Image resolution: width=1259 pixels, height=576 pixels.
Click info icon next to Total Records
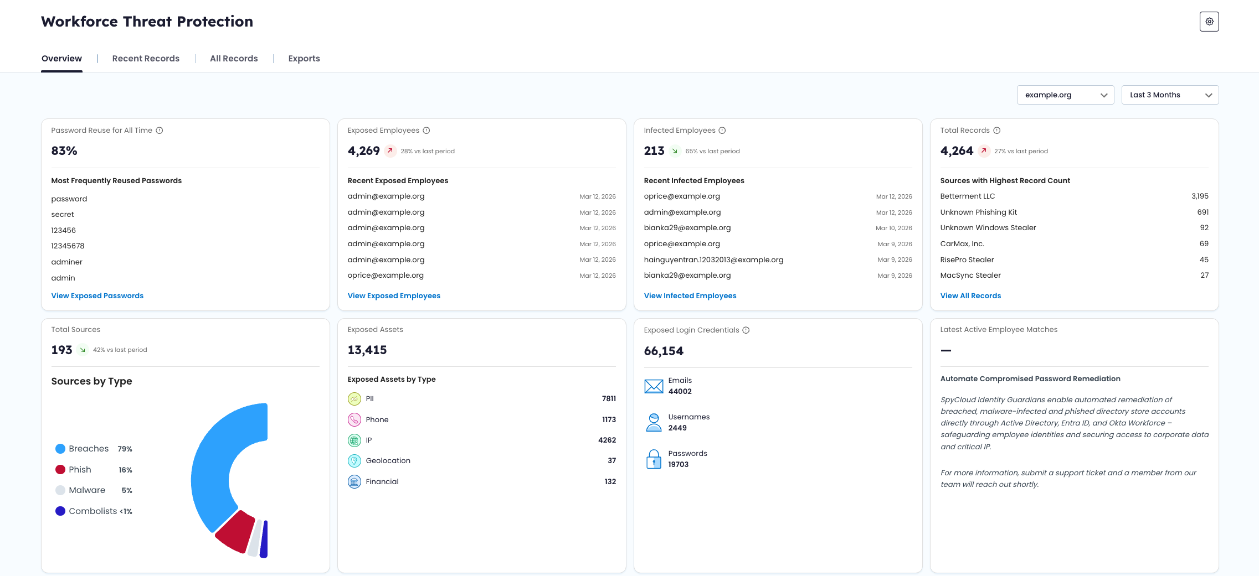(x=997, y=131)
